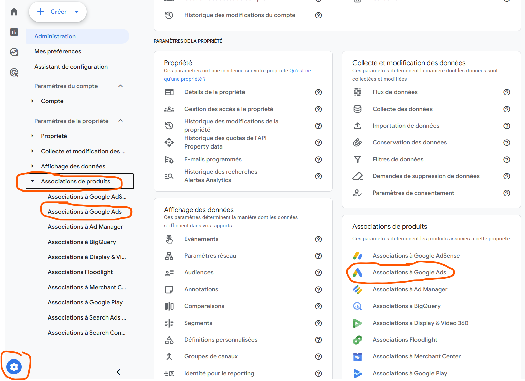Expand the Compte tree item
This screenshot has height=381, width=525.
tap(32, 101)
